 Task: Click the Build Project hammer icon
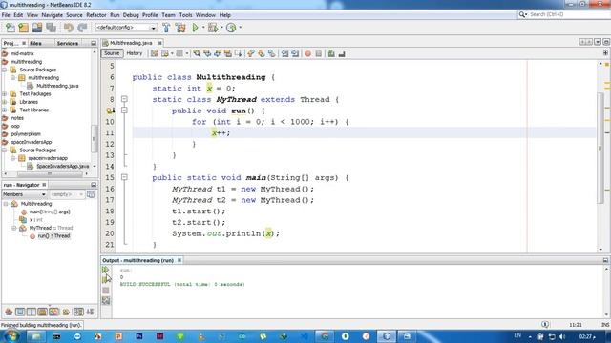[166, 28]
